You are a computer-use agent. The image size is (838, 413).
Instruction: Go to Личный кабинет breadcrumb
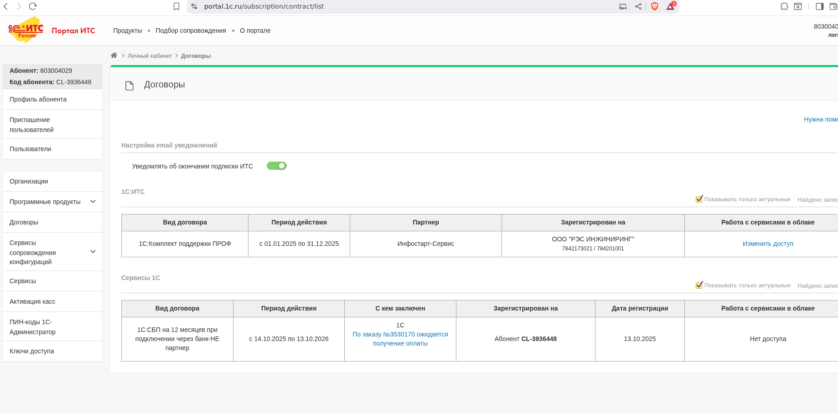point(150,56)
